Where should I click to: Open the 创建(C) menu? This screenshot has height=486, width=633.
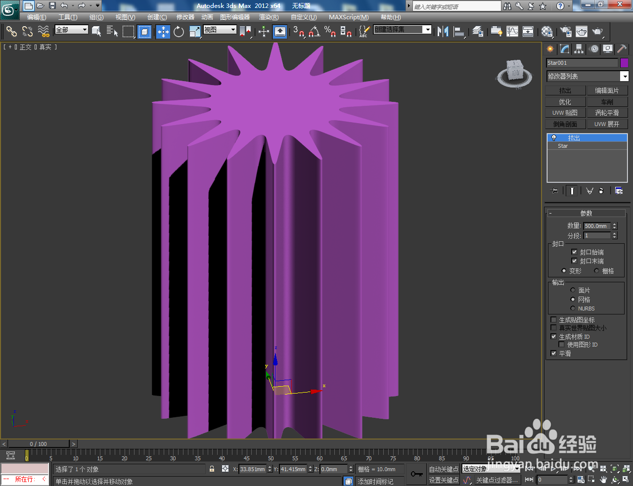coord(157,17)
